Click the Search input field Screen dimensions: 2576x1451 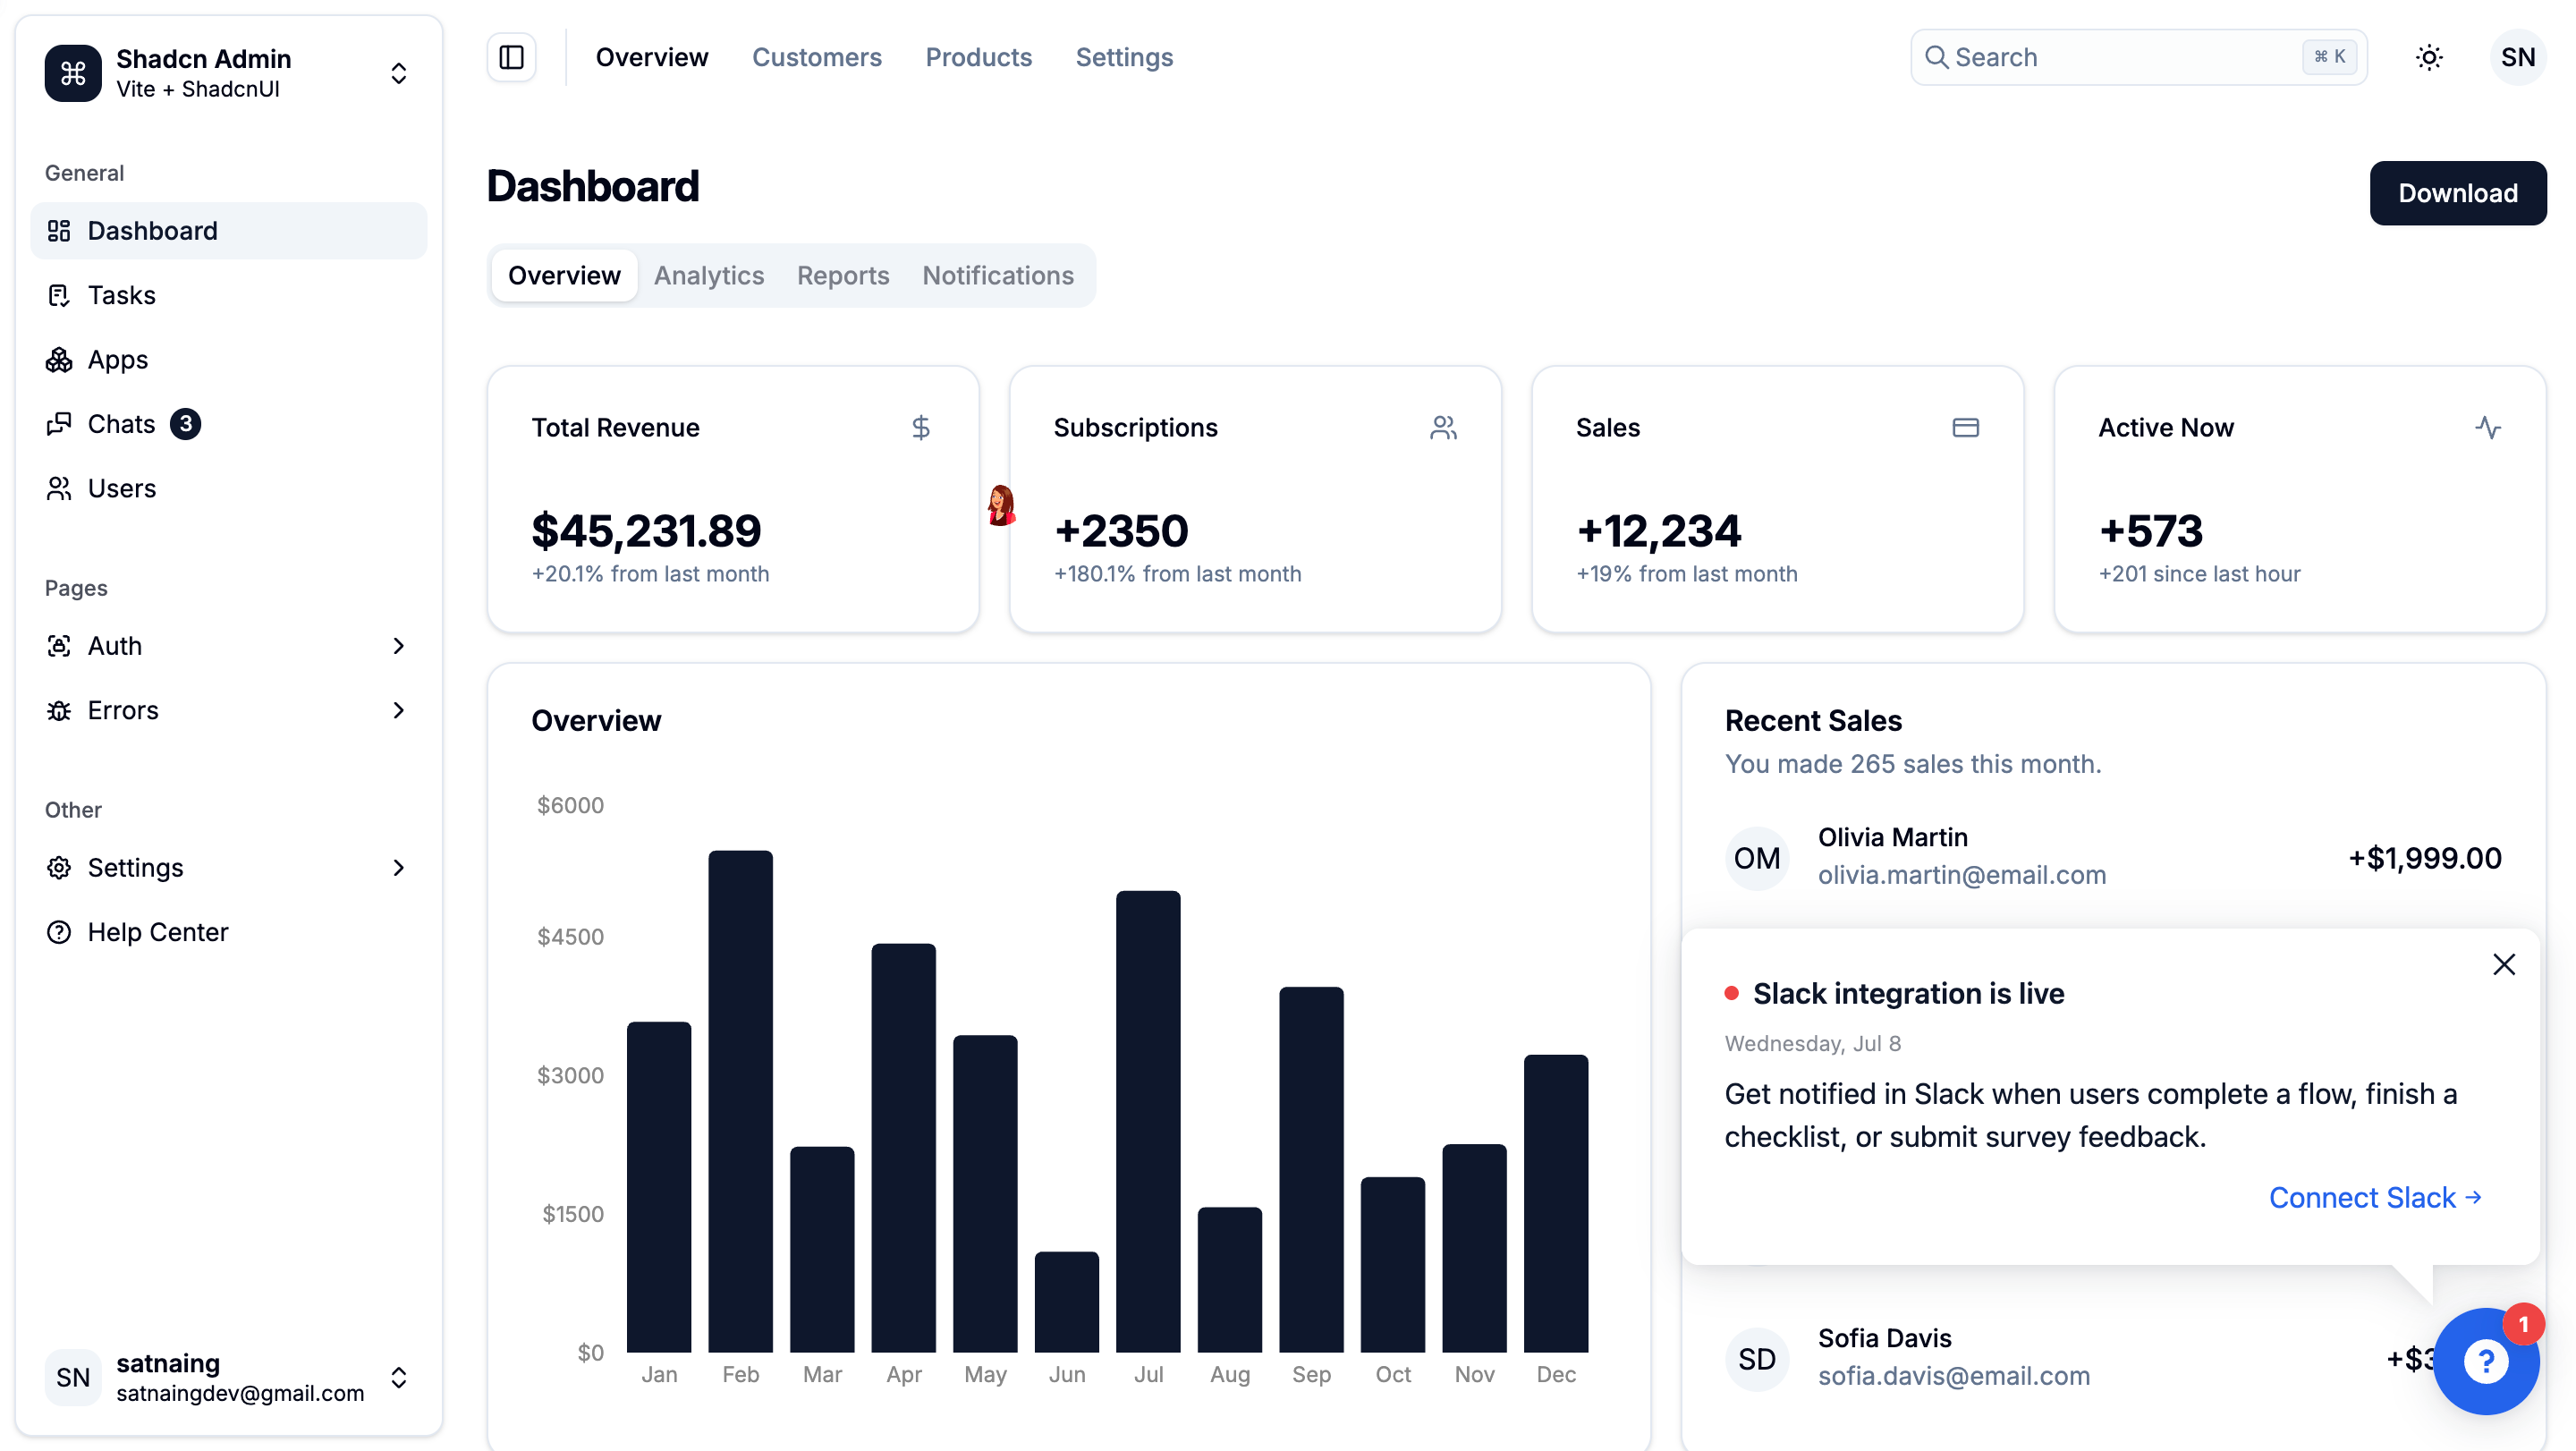(x=2139, y=57)
